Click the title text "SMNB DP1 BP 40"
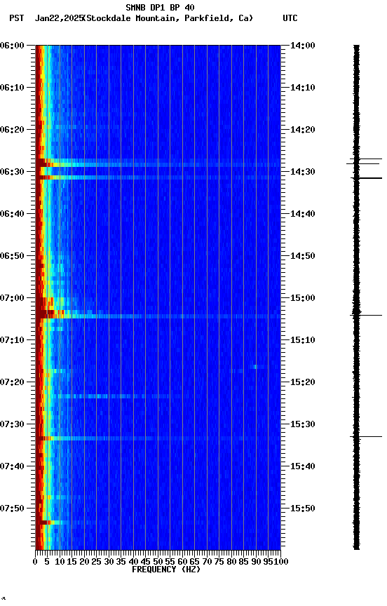The width and height of the screenshot is (387, 606). [x=160, y=7]
